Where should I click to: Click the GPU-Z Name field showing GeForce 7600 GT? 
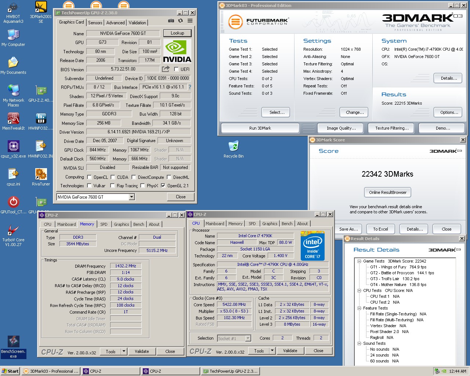(123, 33)
